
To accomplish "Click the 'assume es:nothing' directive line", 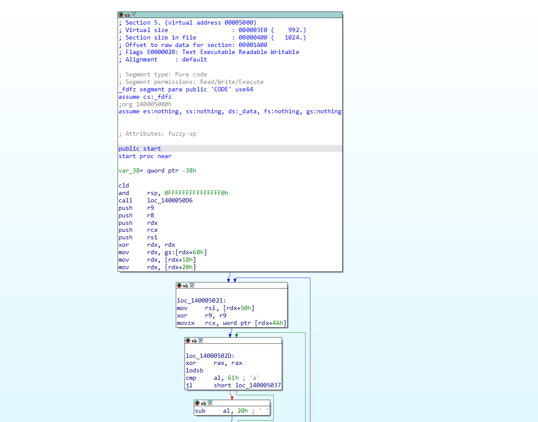I will click(x=230, y=111).
